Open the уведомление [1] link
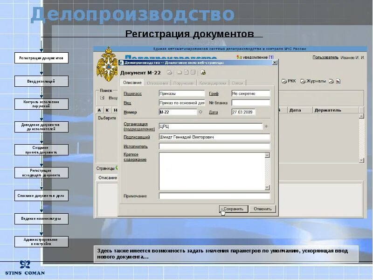The image size is (373, 280). click(x=258, y=57)
